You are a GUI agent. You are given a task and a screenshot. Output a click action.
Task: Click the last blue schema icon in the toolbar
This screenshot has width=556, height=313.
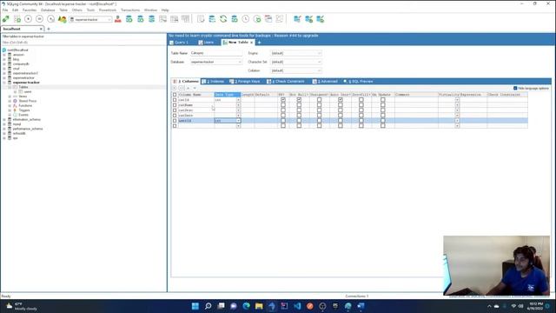coord(321,19)
